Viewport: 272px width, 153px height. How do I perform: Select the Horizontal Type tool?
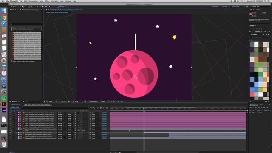(x=34, y=7)
